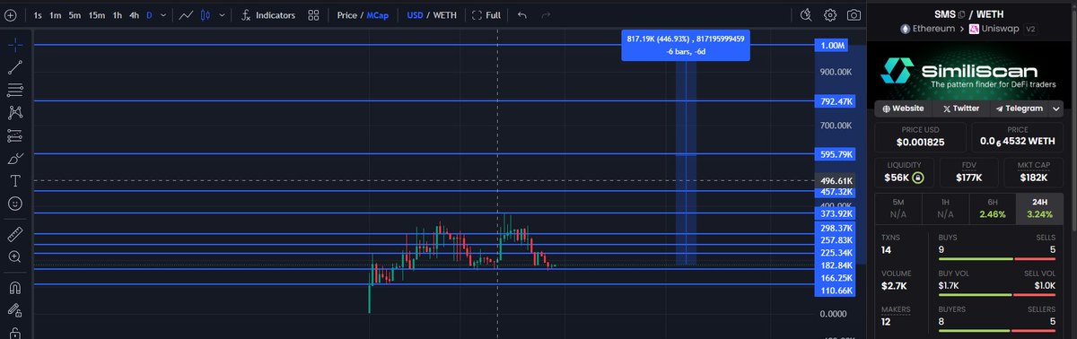Select the 1h timeframe
The width and height of the screenshot is (1077, 339).
tap(117, 15)
